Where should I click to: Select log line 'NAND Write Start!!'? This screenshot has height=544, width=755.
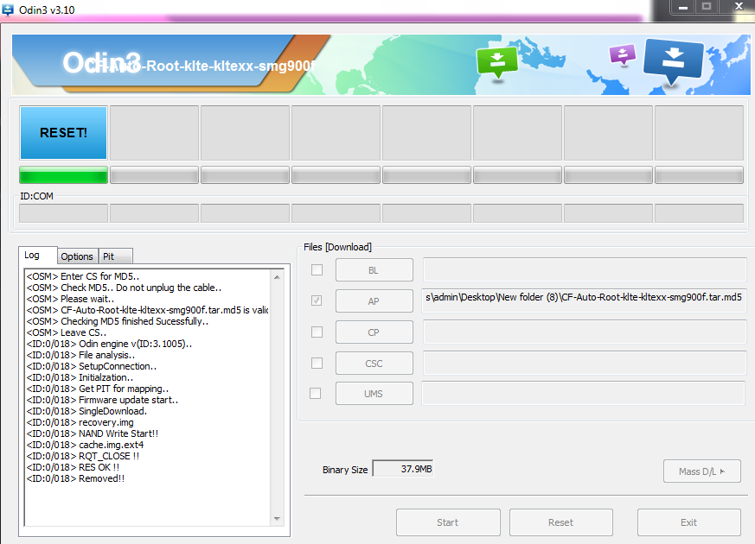point(93,433)
